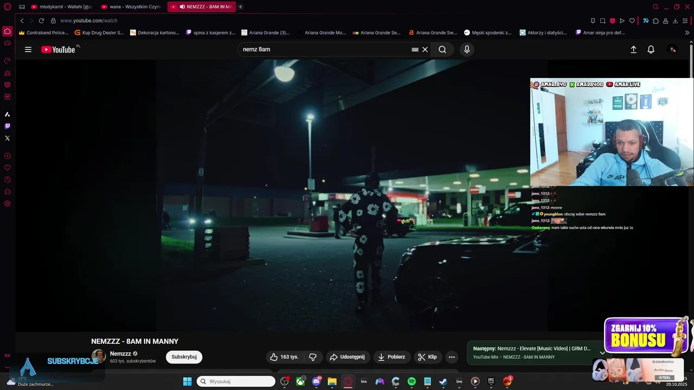Open Opera tab search magnifier
694x390 pixels.
(x=656, y=6)
